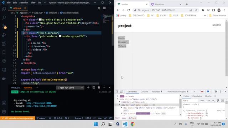Click the Filtrar styles filter field
228x128 pixels.
[x=190, y=101]
